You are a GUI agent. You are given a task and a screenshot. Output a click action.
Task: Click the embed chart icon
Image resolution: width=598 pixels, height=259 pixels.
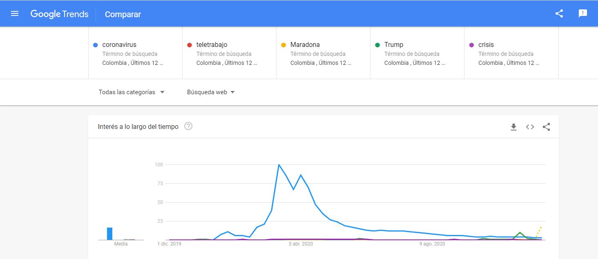point(530,127)
